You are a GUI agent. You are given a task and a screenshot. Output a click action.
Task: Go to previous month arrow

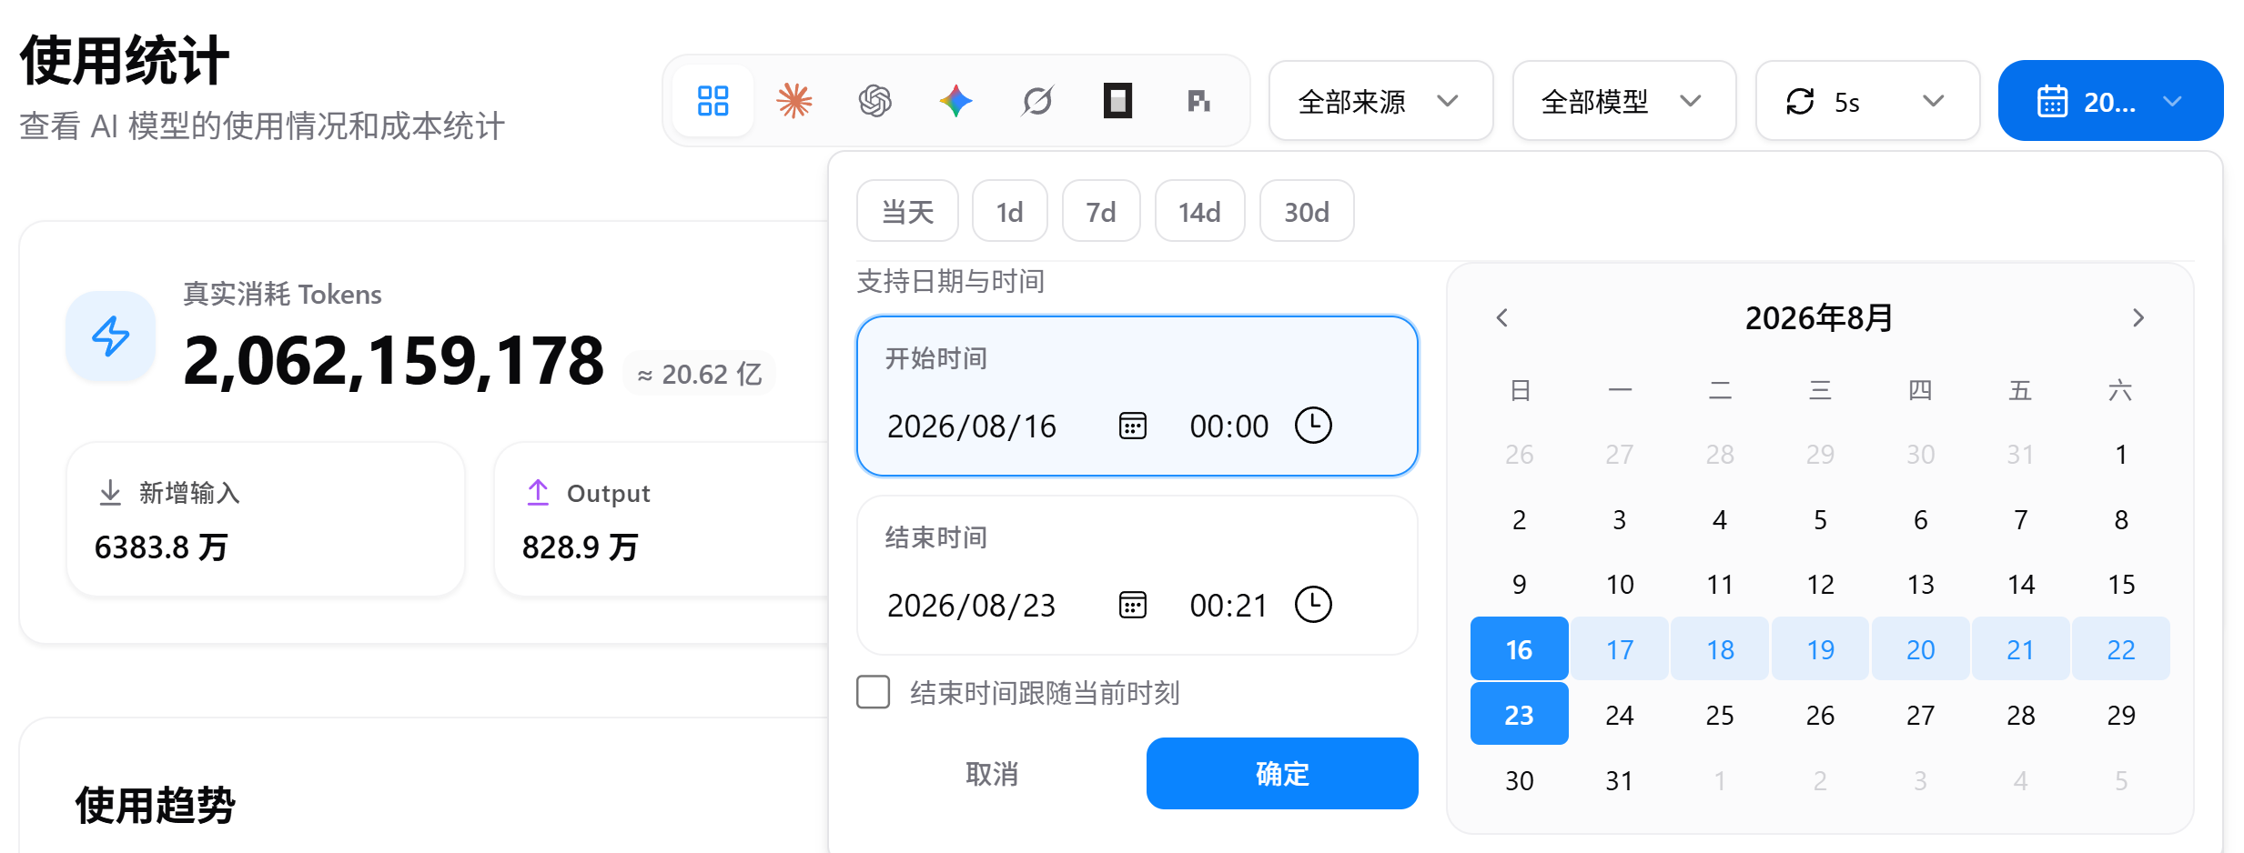(1502, 317)
